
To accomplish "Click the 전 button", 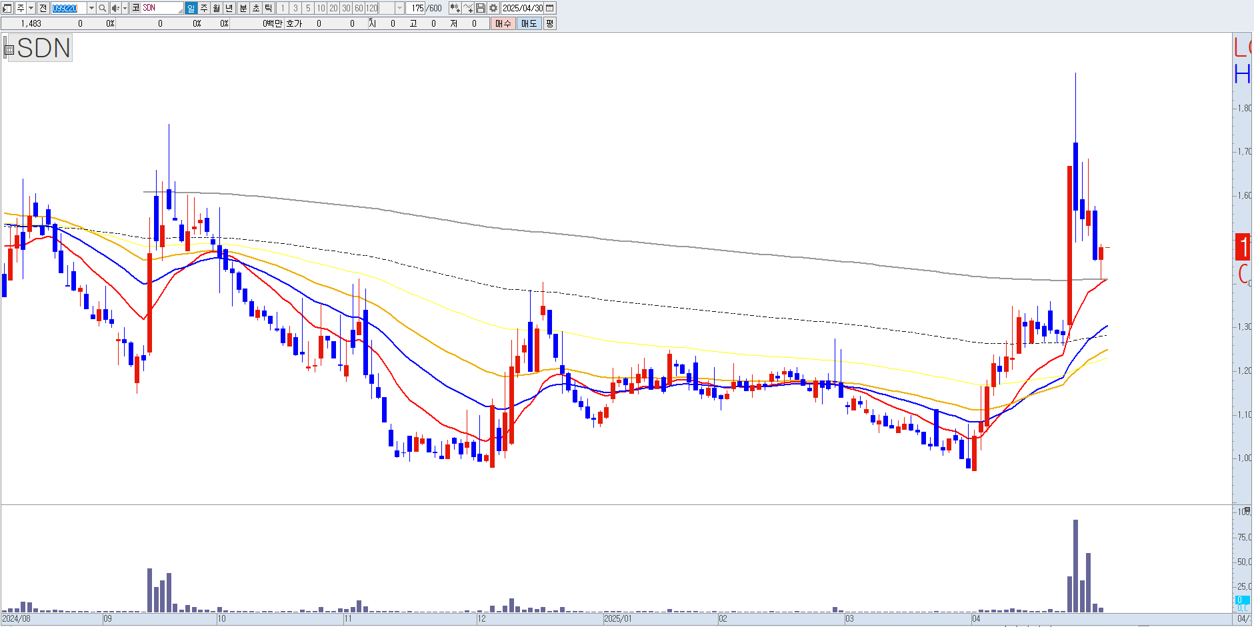I will click(x=43, y=8).
